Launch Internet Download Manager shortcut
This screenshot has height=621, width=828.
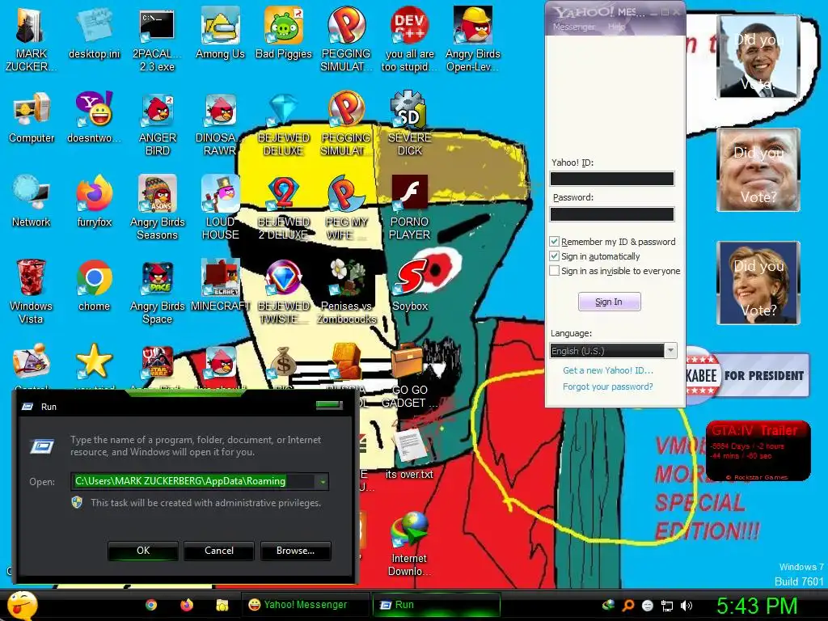coord(409,530)
